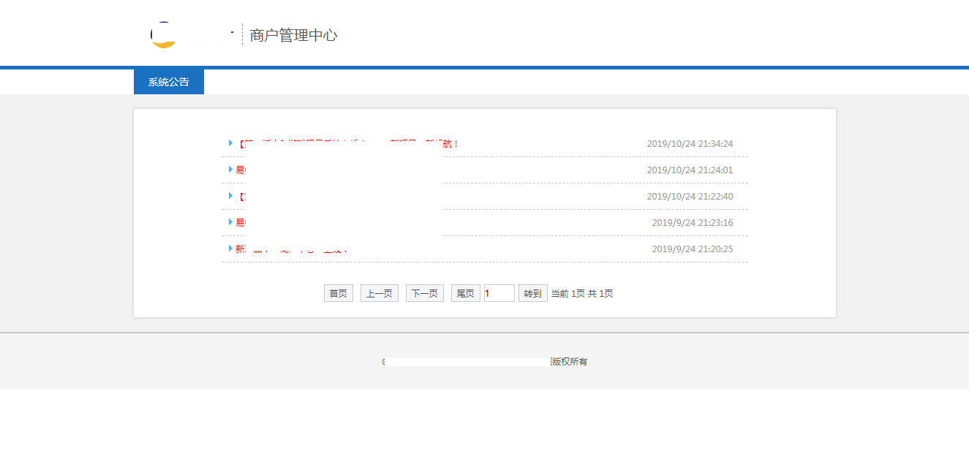
Task: Open the 2019/9/24 21:20:25 announcement
Action: click(293, 248)
